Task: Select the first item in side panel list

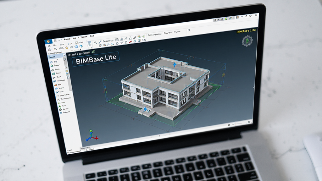Action: coord(54,62)
